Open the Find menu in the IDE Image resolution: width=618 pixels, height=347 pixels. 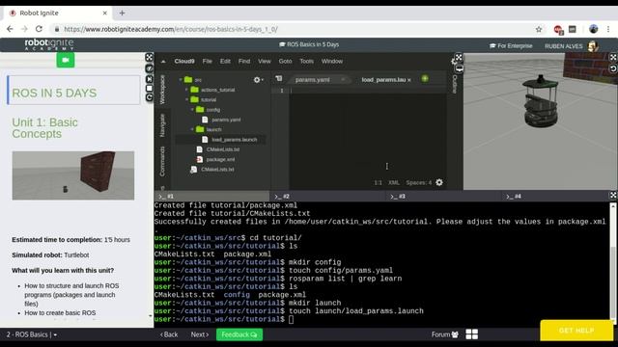click(244, 62)
